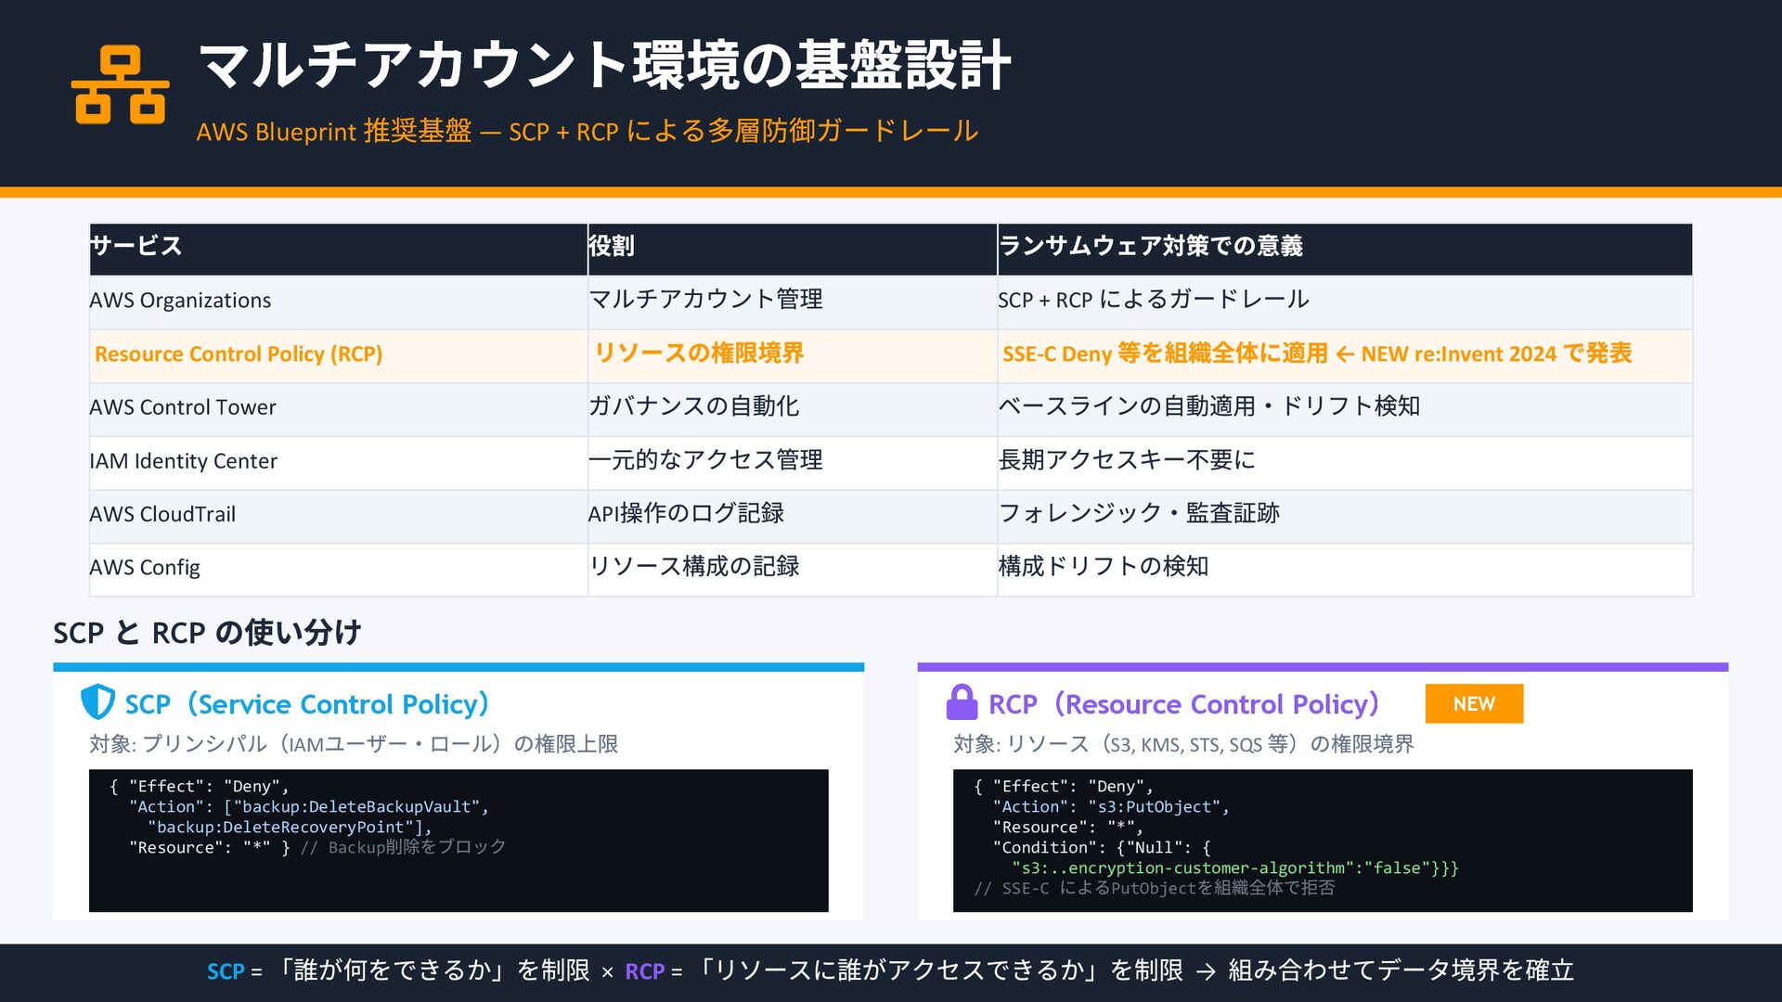Click the slide title マルチアカウント環境の基盤設計
Screen dimensions: 1782x1002
[x=604, y=65]
